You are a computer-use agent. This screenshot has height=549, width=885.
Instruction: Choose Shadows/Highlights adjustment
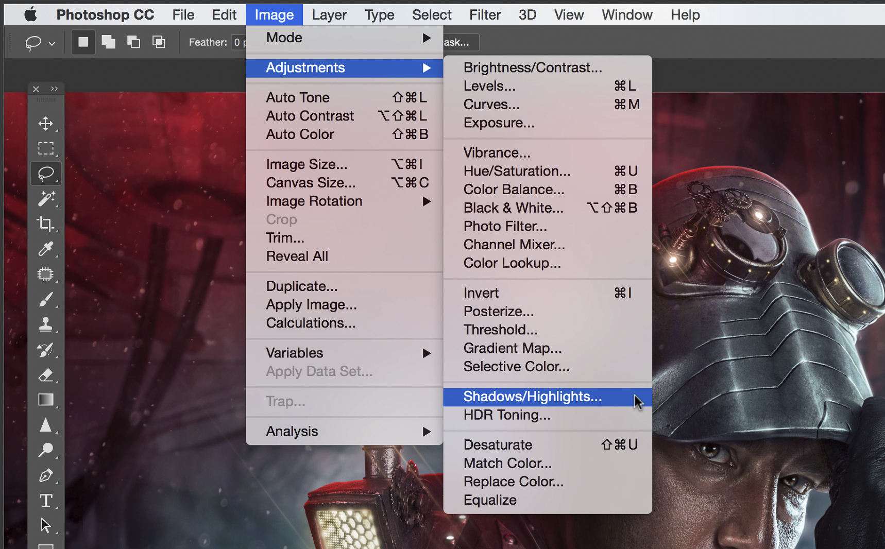(x=548, y=397)
